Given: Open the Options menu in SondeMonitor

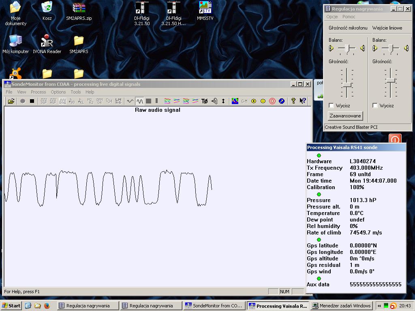Looking at the screenshot, I should 58,92.
